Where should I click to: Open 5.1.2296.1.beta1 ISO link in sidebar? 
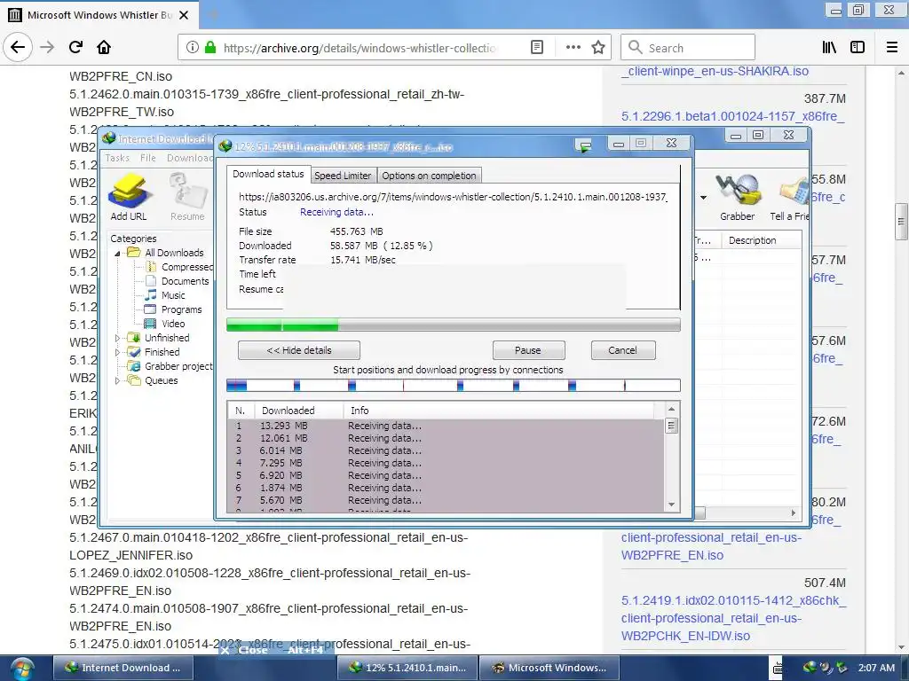click(x=732, y=116)
